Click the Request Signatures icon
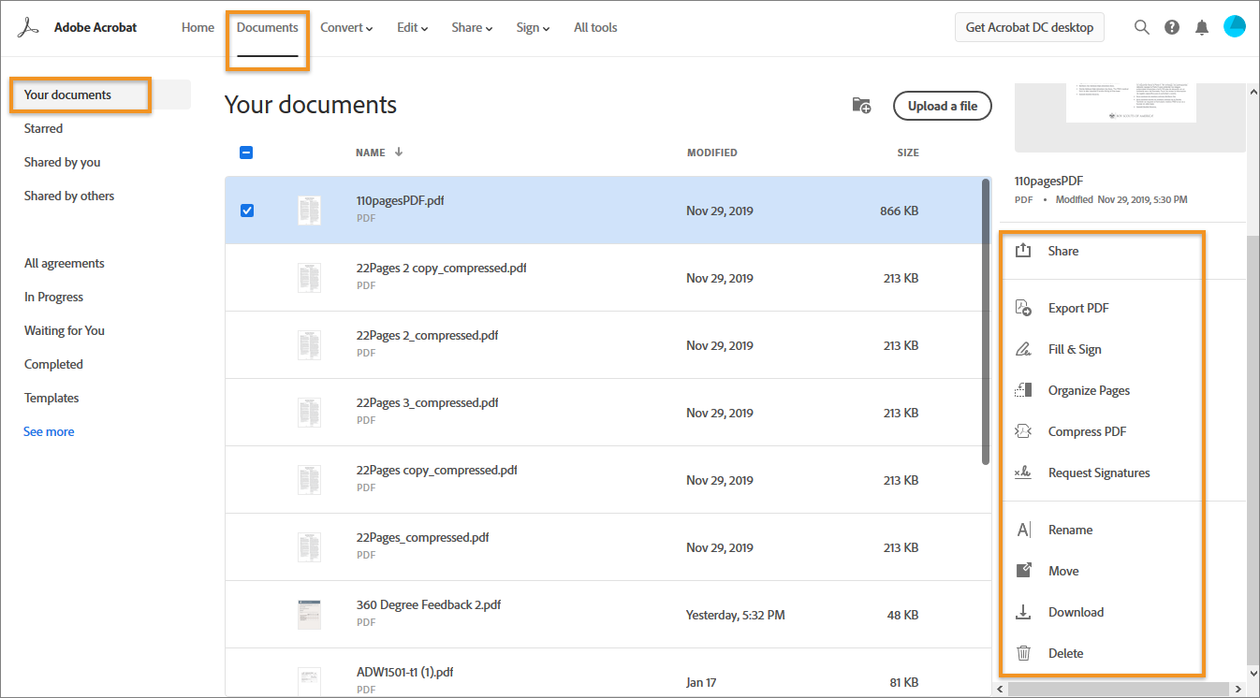This screenshot has width=1260, height=698. tap(1023, 473)
